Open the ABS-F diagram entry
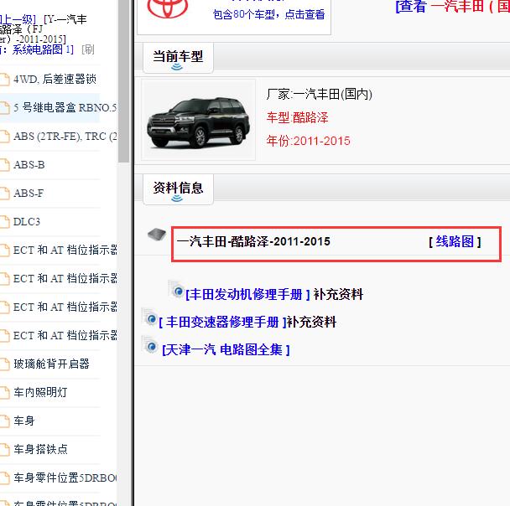This screenshot has height=506, width=510. pyautogui.click(x=29, y=194)
